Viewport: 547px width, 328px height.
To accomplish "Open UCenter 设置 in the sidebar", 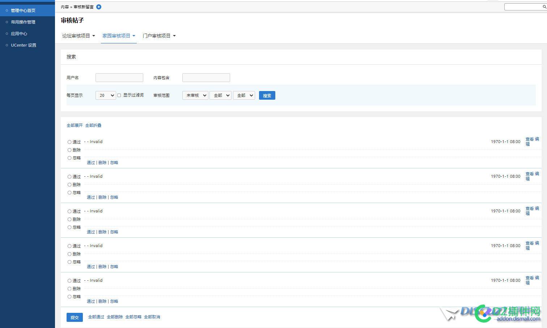I will click(x=24, y=45).
